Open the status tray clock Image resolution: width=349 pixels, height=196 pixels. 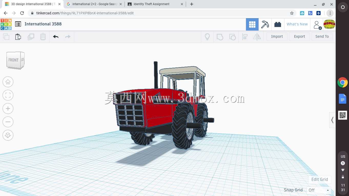[x=343, y=188]
